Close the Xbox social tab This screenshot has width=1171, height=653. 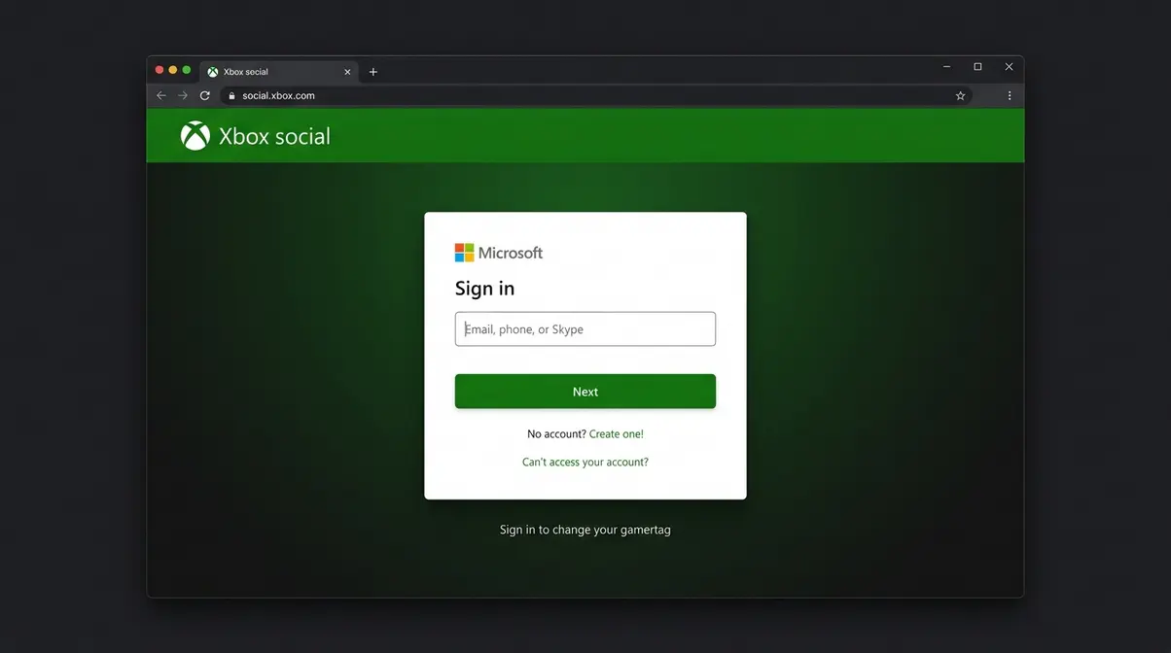coord(348,72)
